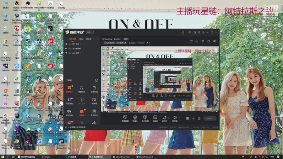Open the gold avatar icon in title bar
This screenshot has height=159, width=283.
[183, 33]
